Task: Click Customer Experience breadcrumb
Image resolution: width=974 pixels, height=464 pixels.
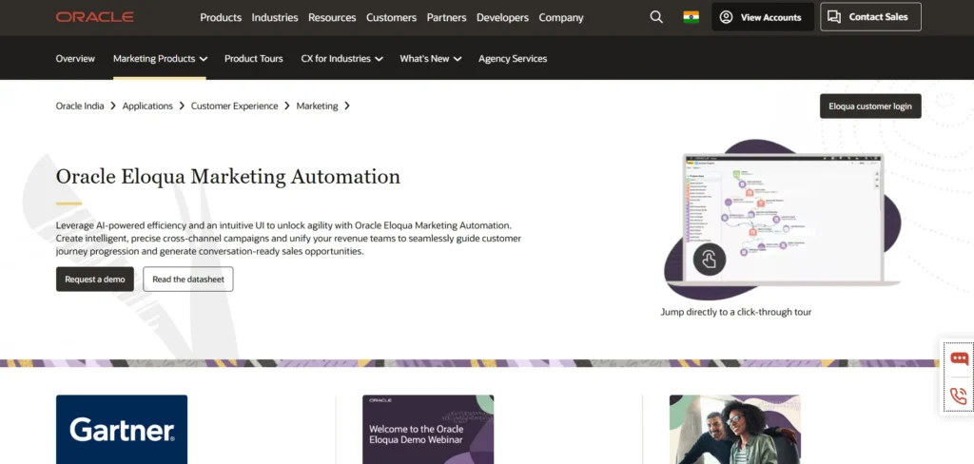Action: 234,106
